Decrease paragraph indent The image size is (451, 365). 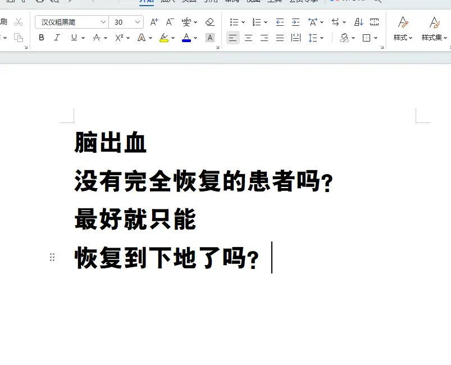click(280, 22)
